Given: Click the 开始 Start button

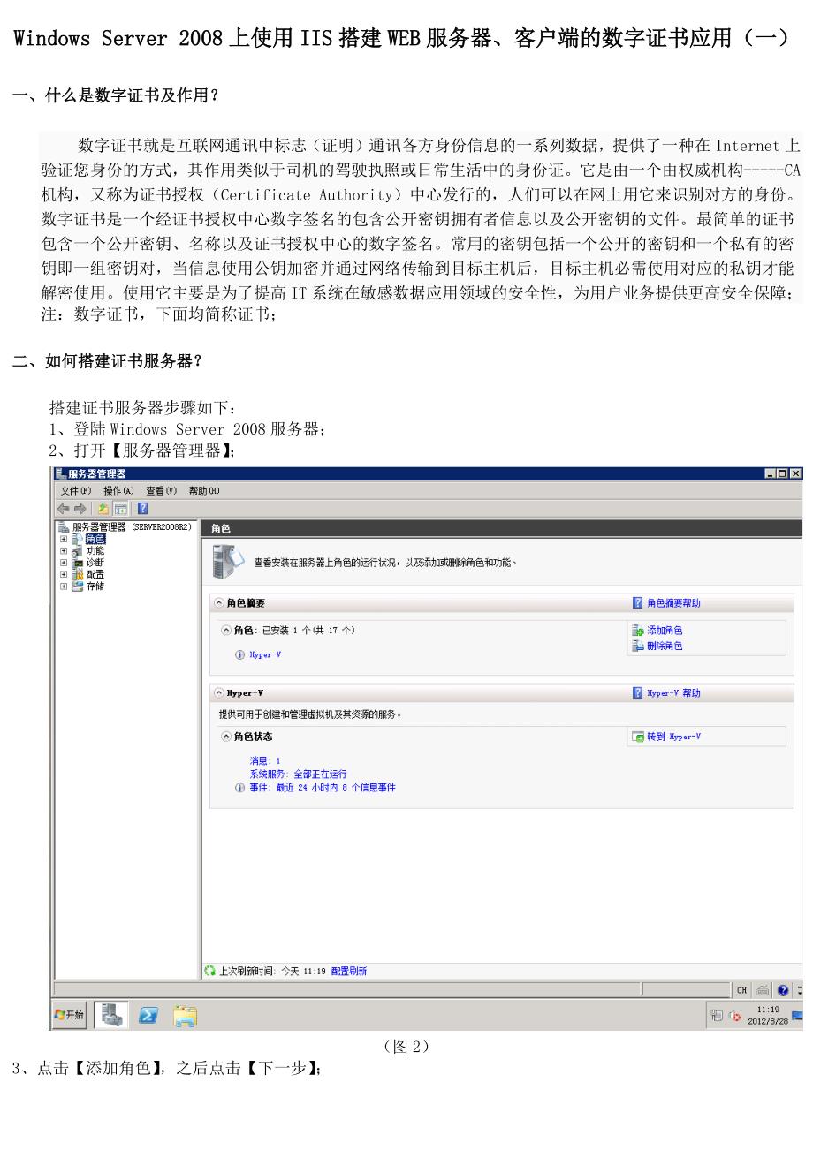Looking at the screenshot, I should point(69,1015).
